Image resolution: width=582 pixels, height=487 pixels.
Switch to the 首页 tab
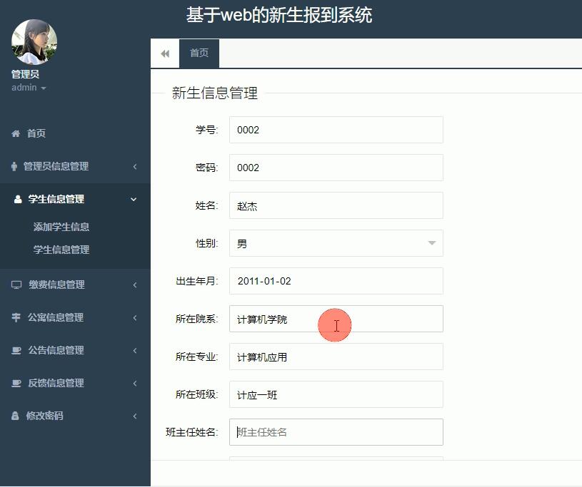coord(199,53)
